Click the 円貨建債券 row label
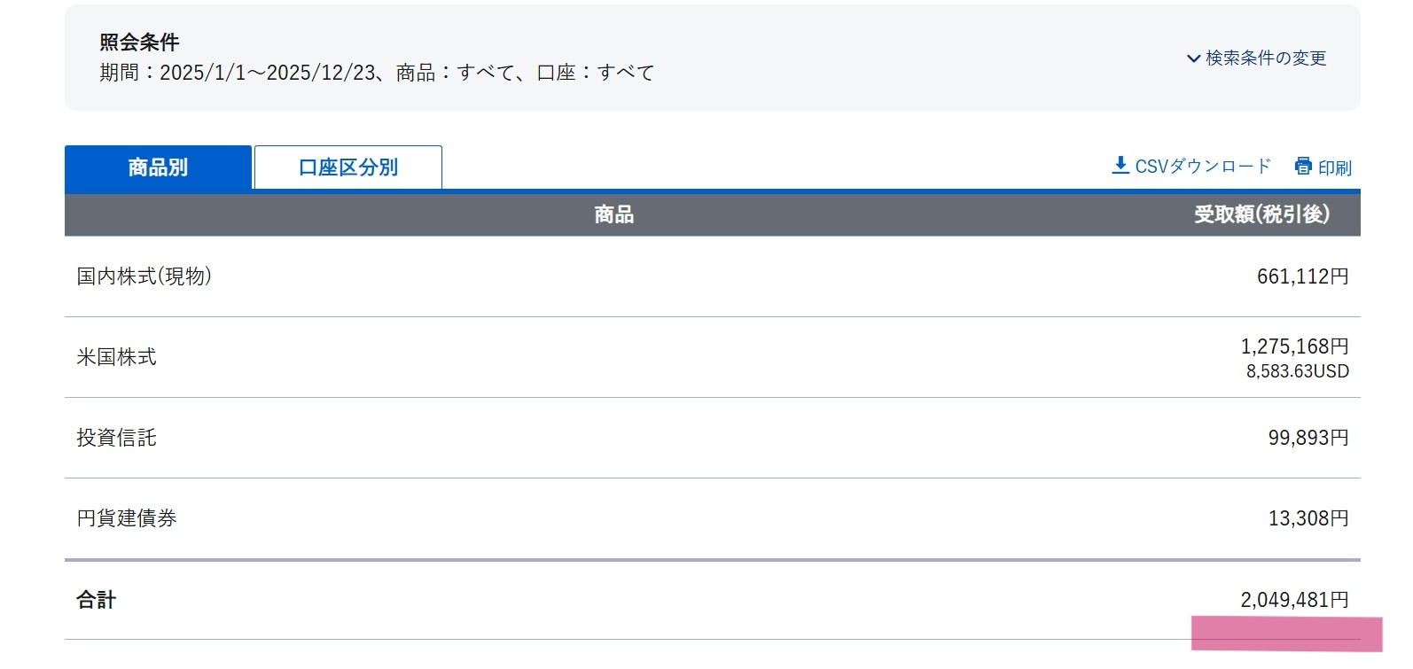The image size is (1413, 669). pyautogui.click(x=127, y=518)
